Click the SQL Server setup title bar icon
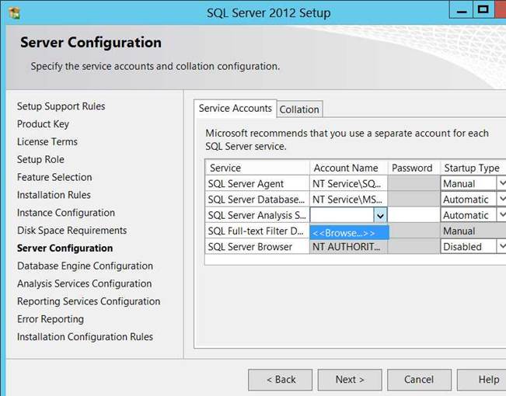Image resolution: width=506 pixels, height=396 pixels. click(x=15, y=13)
